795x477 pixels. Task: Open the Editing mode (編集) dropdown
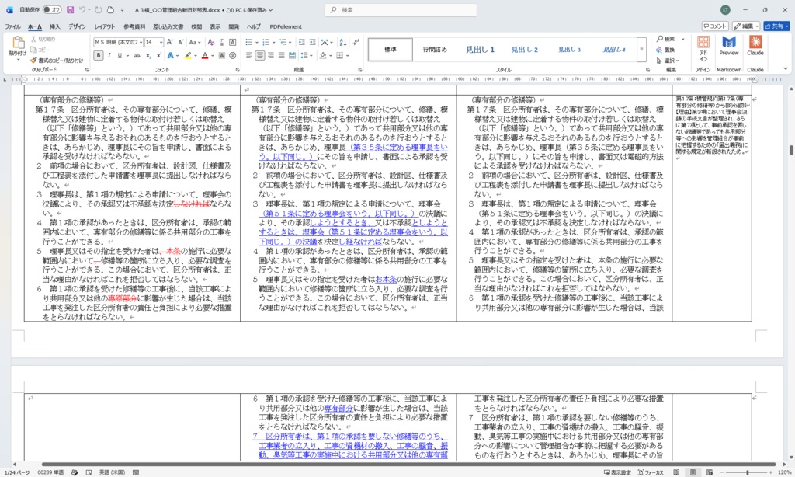(x=746, y=26)
